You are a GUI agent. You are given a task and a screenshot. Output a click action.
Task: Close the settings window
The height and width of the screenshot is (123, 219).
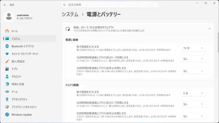click(x=214, y=3)
